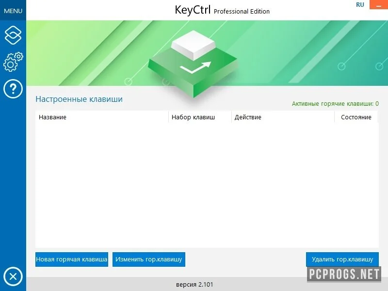Minimize window with orange button
The height and width of the screenshot is (291, 388).
pos(379,5)
